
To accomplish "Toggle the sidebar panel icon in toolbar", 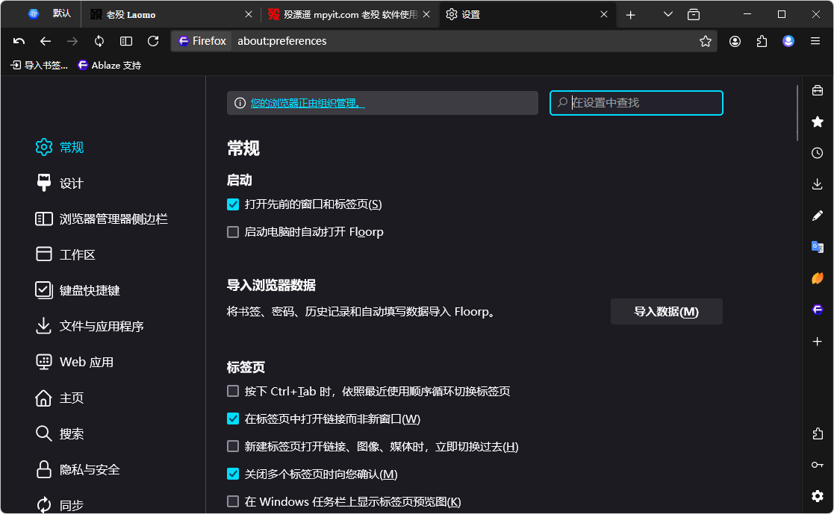I will (x=126, y=41).
